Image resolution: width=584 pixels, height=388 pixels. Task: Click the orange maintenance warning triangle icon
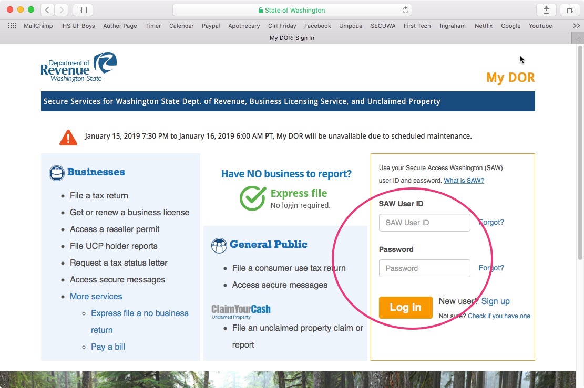[68, 137]
